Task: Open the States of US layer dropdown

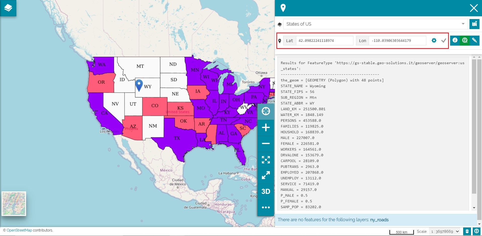Action: [375, 24]
